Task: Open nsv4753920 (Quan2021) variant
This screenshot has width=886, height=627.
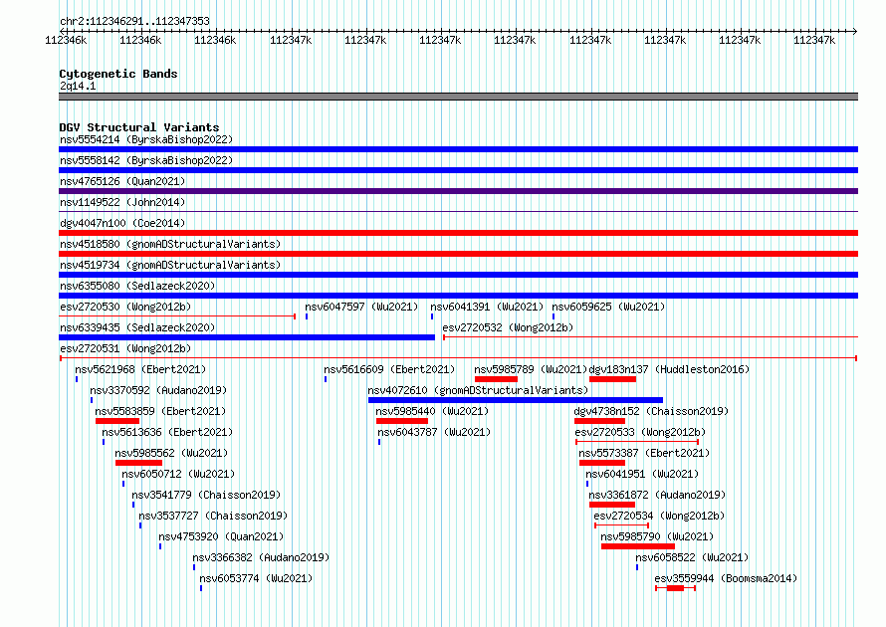Action: [x=221, y=536]
